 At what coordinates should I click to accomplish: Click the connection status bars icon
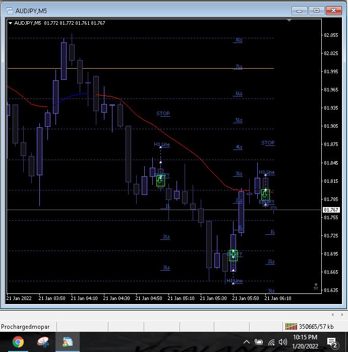tap(291, 326)
